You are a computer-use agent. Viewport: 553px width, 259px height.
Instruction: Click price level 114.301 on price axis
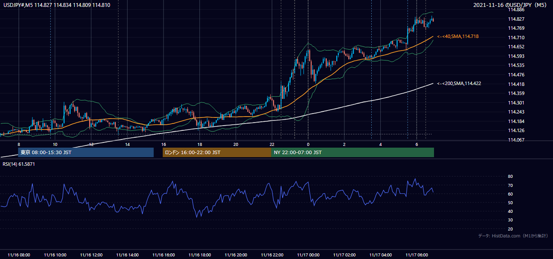[x=516, y=103]
